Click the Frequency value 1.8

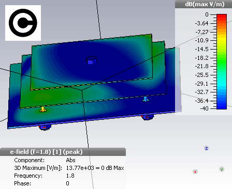coord(70,176)
